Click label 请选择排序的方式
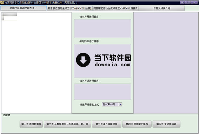199x134 pixels. click(89, 105)
